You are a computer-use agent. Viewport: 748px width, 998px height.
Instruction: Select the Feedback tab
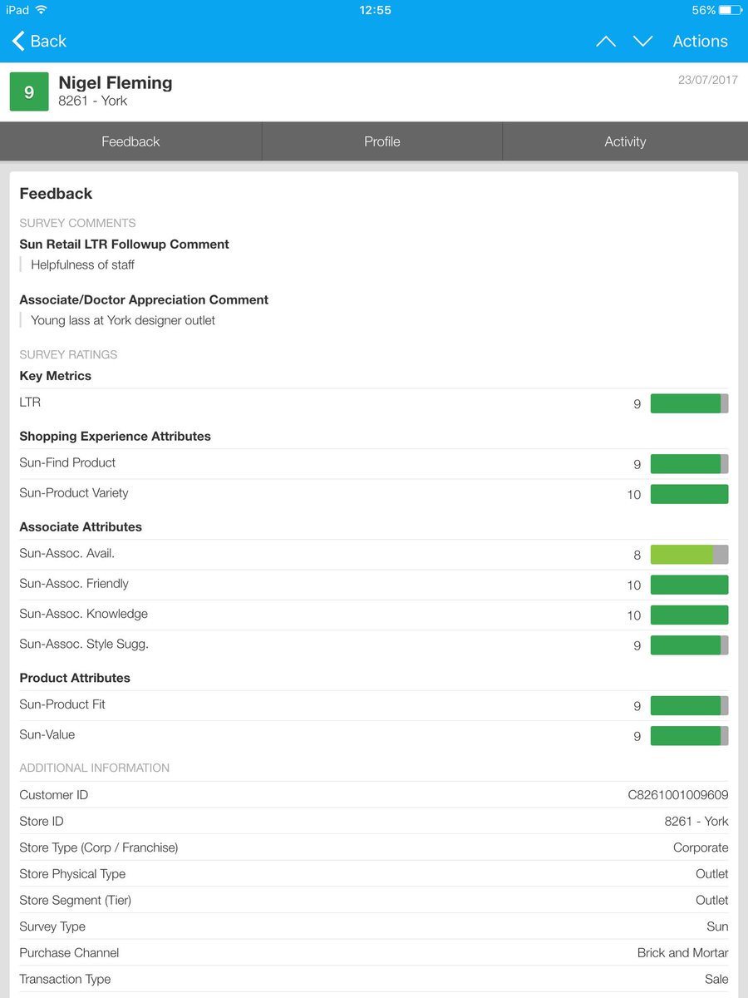click(x=130, y=141)
